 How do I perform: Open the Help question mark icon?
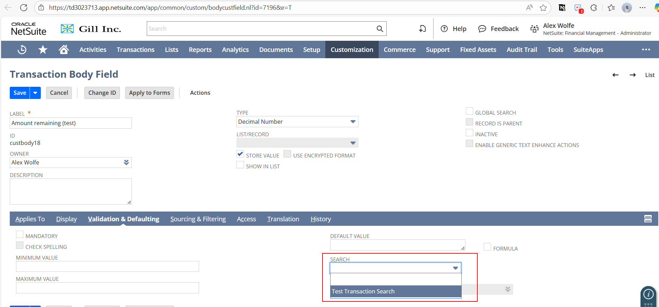444,29
